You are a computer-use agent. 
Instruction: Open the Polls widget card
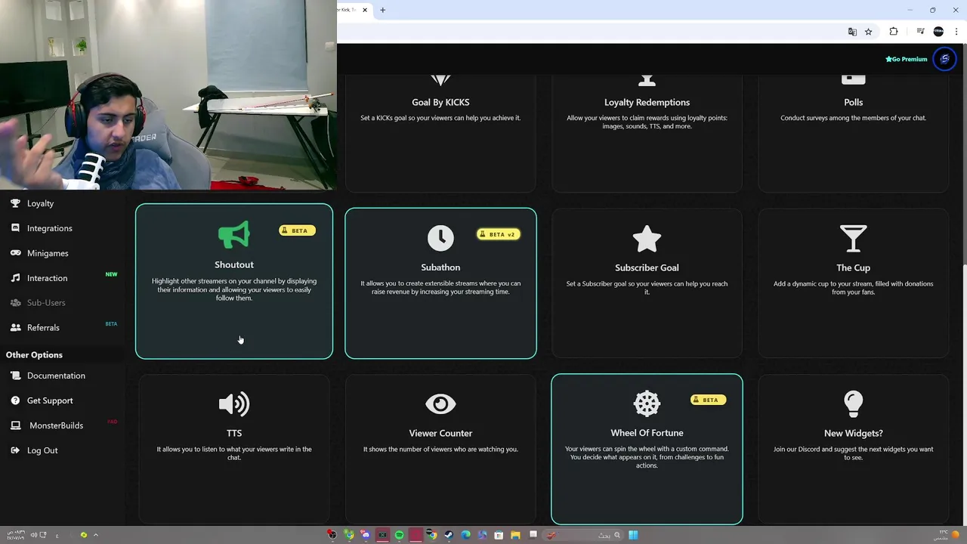tap(853, 132)
